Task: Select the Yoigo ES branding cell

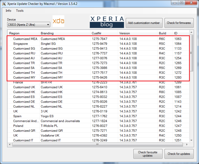Action: (47, 116)
